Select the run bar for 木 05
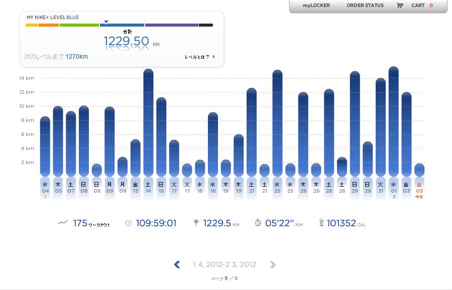This screenshot has height=290, width=452. [x=58, y=141]
